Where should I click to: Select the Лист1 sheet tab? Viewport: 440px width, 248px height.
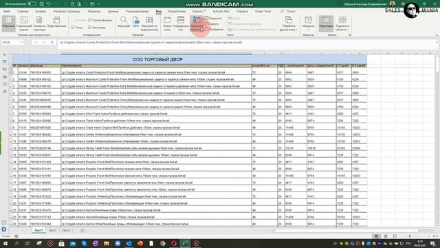(x=38, y=230)
